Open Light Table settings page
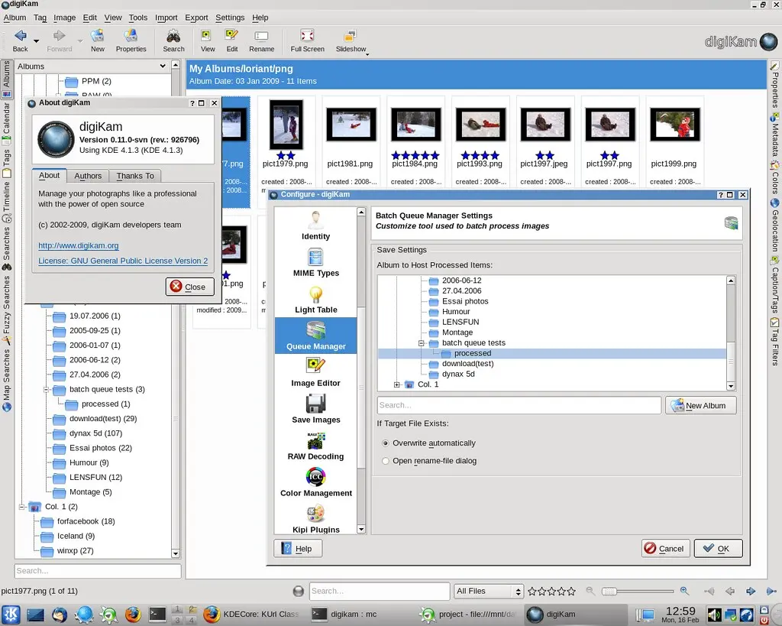The image size is (782, 626). [x=315, y=300]
